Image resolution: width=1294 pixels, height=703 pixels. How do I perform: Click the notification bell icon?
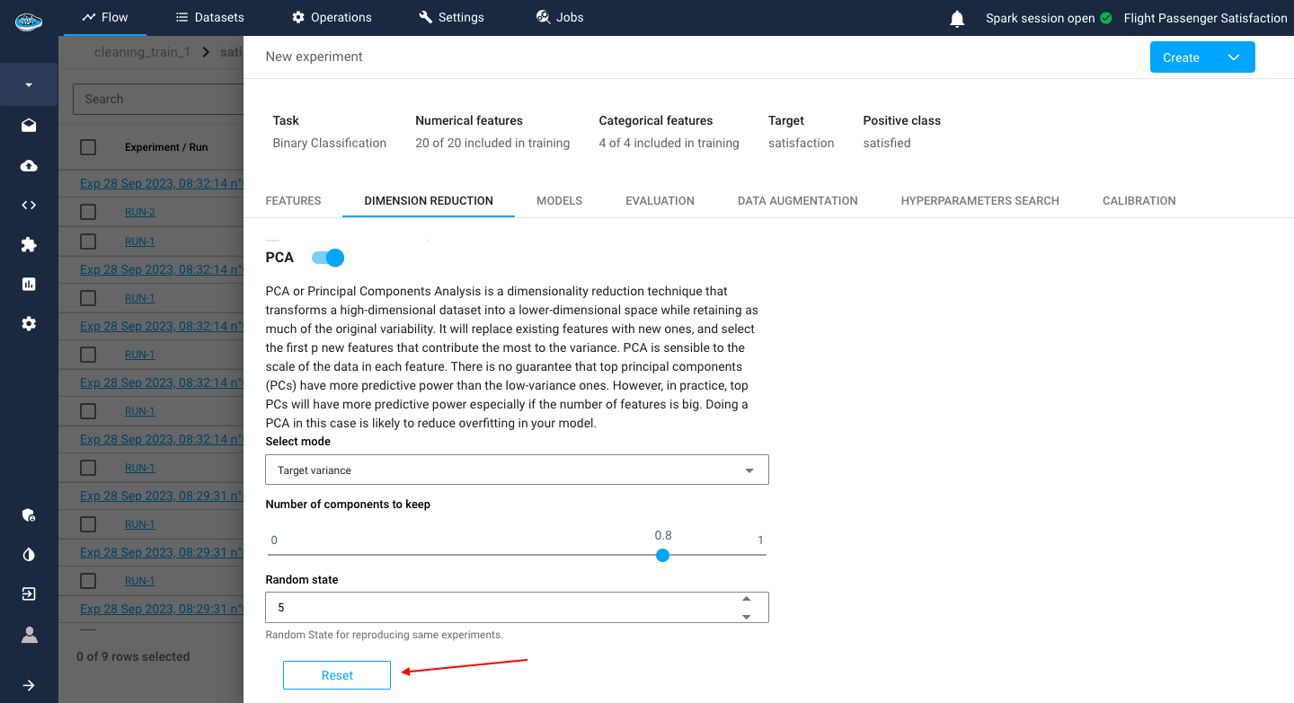[x=957, y=18]
